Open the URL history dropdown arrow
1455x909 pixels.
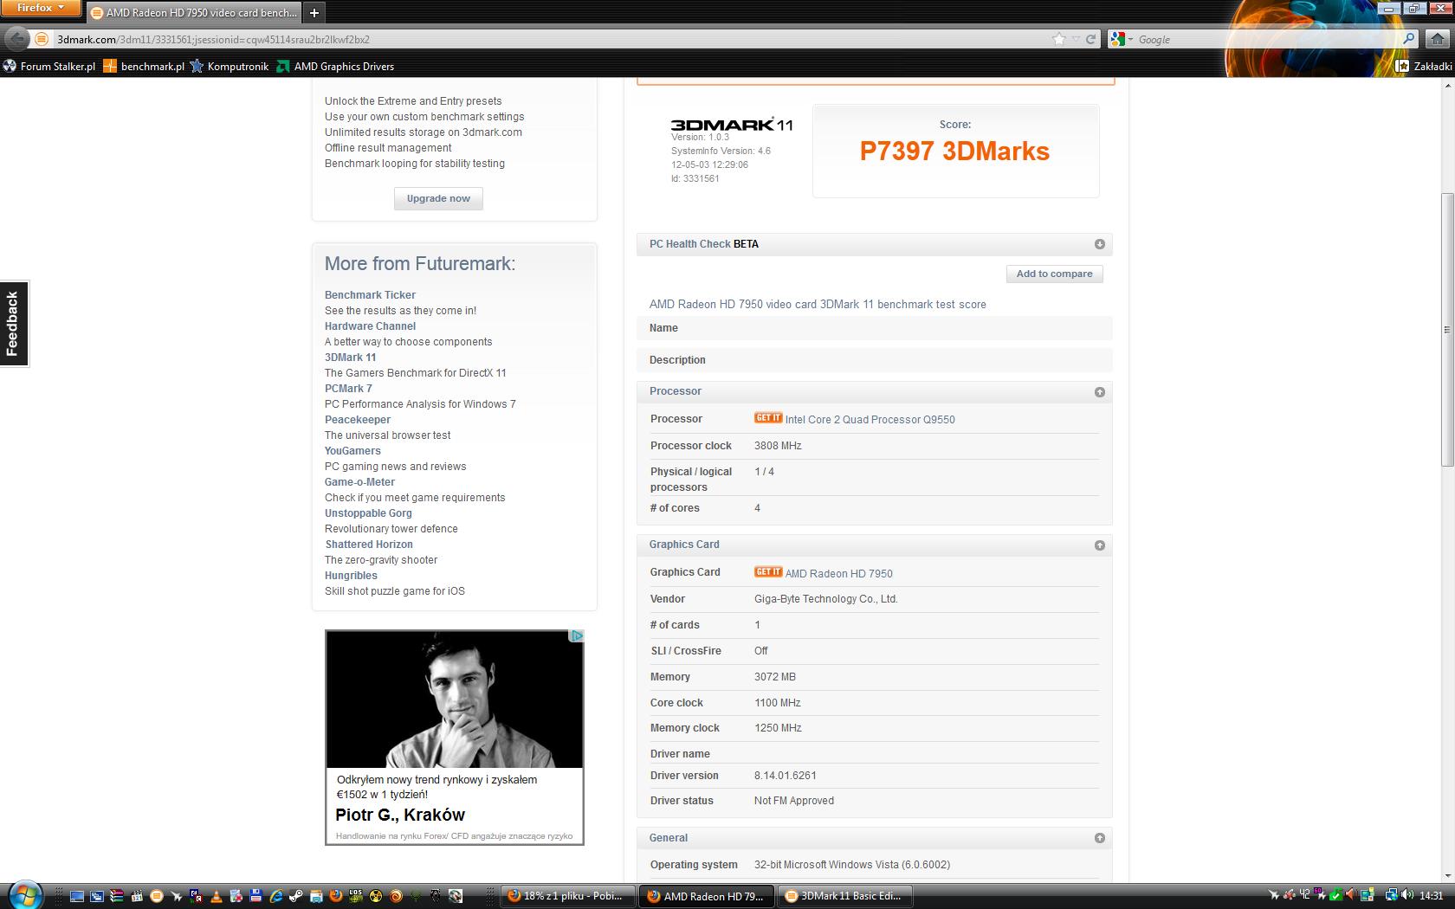pyautogui.click(x=1076, y=39)
